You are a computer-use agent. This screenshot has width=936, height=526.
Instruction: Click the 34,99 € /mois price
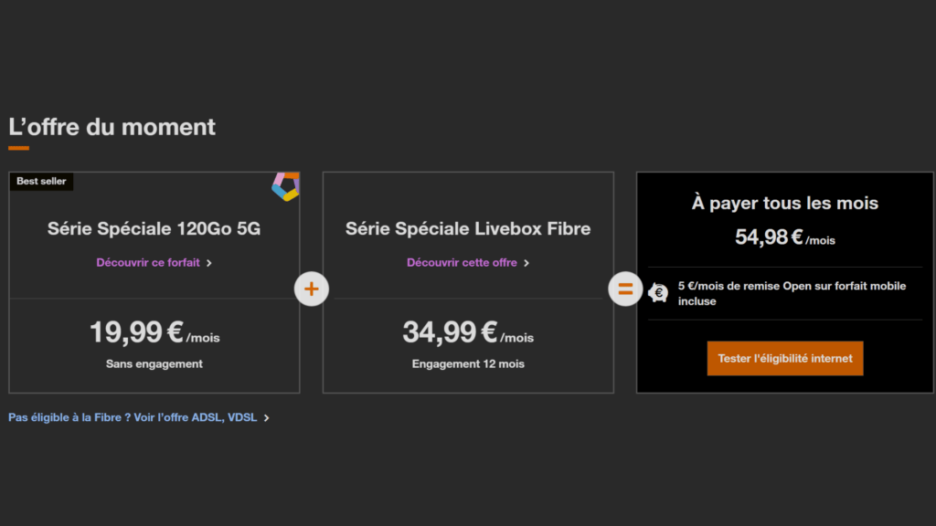[x=468, y=332]
